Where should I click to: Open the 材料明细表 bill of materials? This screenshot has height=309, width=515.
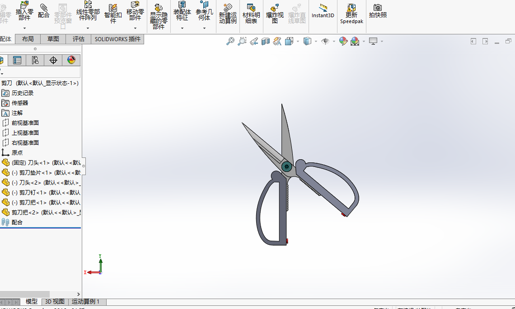pyautogui.click(x=251, y=14)
